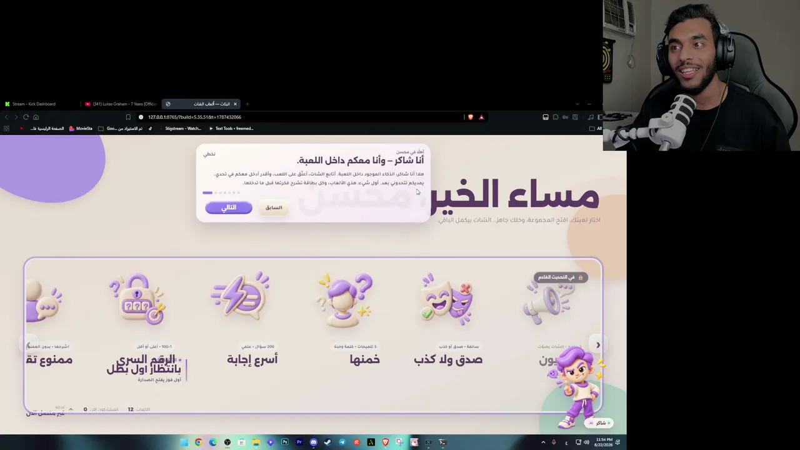Open the صدق ولا كذب masks game card
Image resolution: width=800 pixels, height=450 pixels.
(447, 319)
